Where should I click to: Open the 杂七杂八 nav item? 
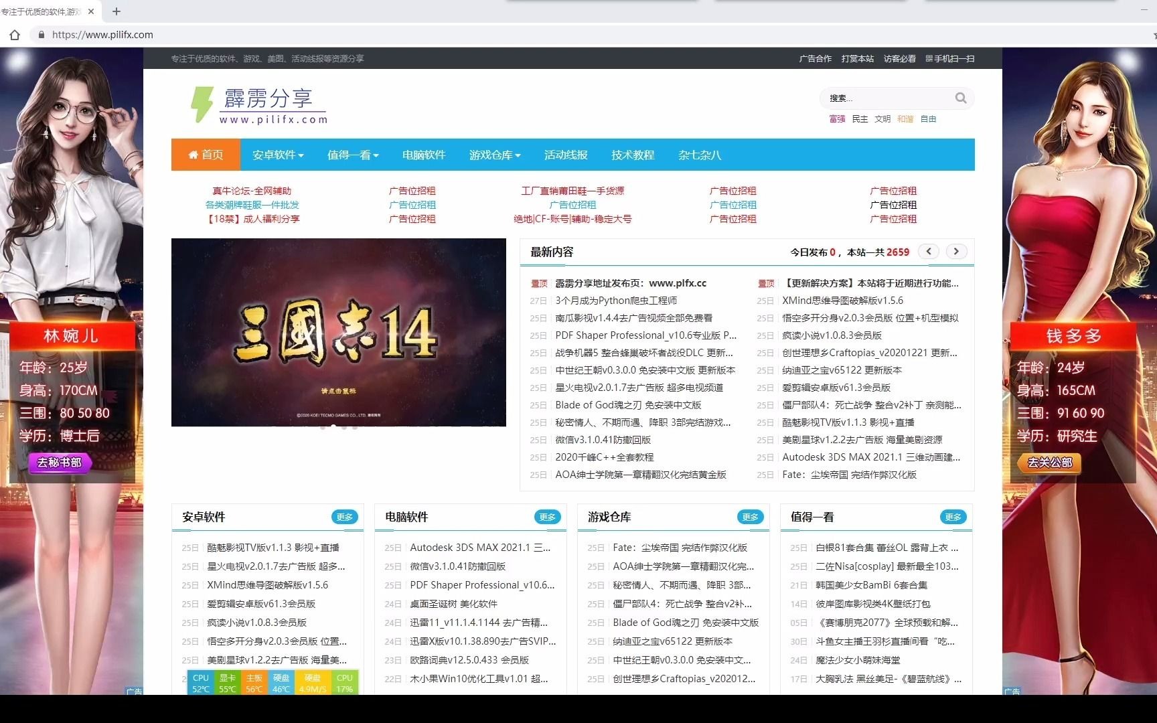tap(700, 155)
